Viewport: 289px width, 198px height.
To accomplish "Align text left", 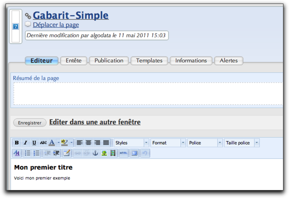I will point(80,142).
